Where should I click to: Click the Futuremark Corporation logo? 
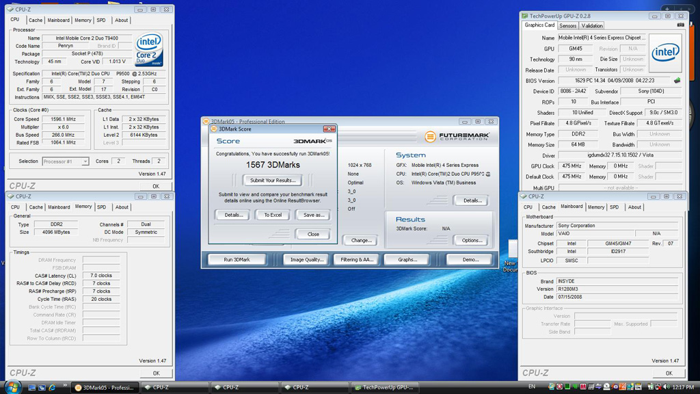(x=457, y=136)
